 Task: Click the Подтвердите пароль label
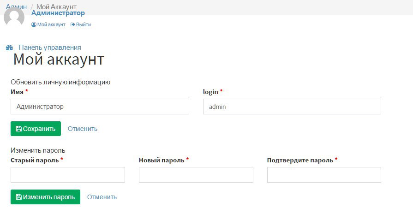tap(300, 160)
